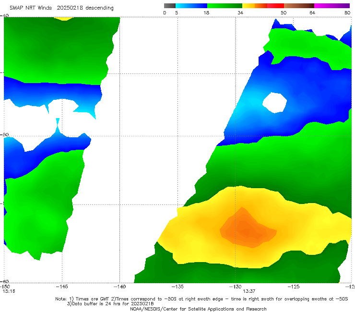Click the swath time '15:16'
This screenshot has height=312, width=355.
pos(9,291)
